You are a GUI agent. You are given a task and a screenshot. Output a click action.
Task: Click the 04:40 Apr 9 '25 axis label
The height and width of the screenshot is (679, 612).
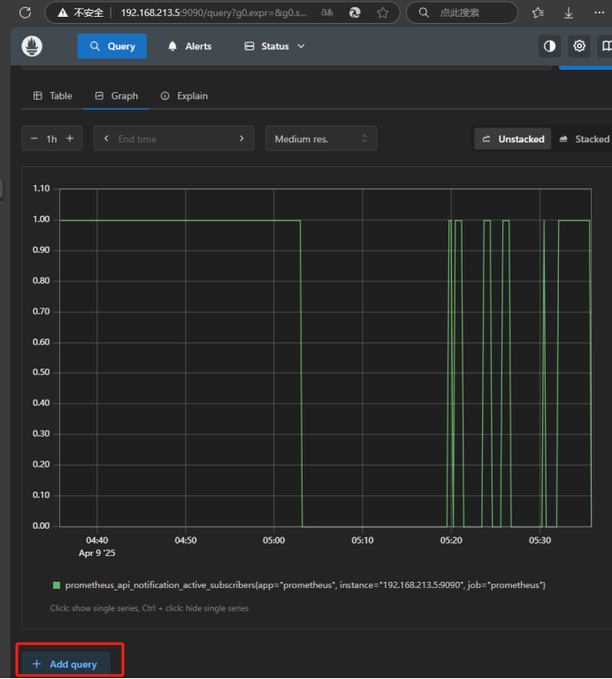tap(97, 546)
